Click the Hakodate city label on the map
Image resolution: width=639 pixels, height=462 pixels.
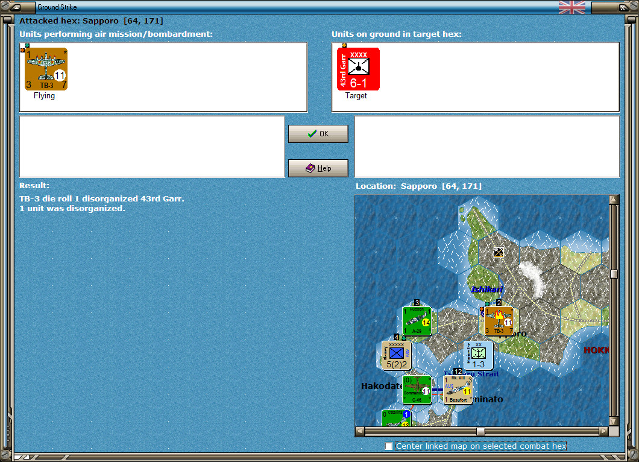[x=382, y=386]
